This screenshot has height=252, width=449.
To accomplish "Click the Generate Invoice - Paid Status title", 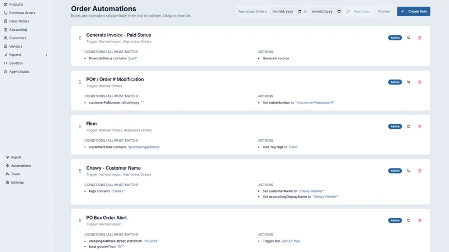I will point(118,35).
